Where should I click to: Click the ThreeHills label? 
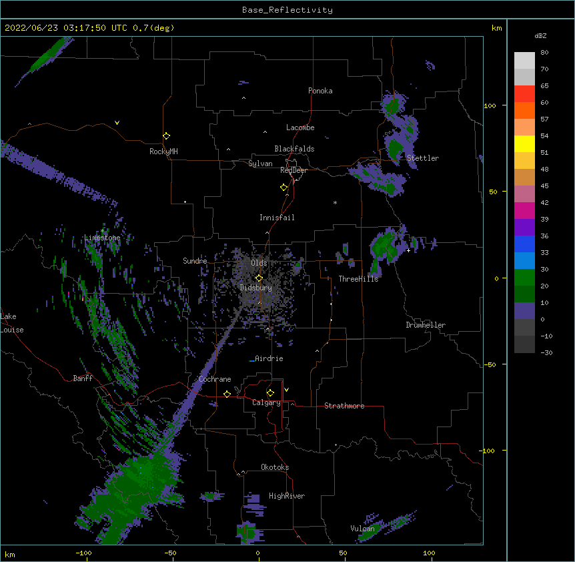pyautogui.click(x=358, y=279)
